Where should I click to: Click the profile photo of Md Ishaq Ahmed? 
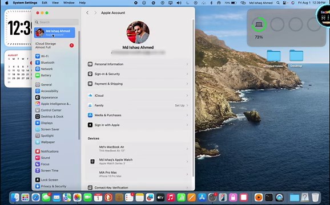point(138,32)
